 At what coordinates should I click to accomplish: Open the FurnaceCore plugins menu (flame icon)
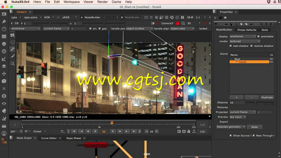click(x=4, y=133)
